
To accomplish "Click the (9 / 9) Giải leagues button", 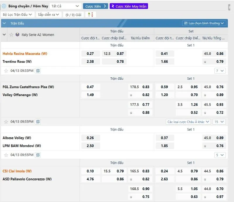I will coord(73,14).
